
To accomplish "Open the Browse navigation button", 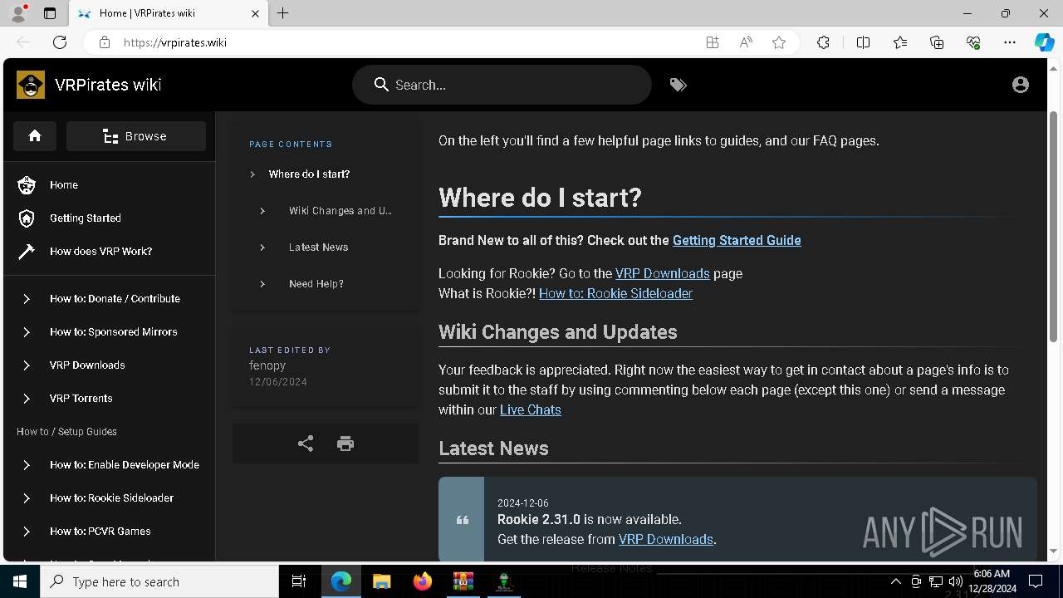I will [x=136, y=136].
